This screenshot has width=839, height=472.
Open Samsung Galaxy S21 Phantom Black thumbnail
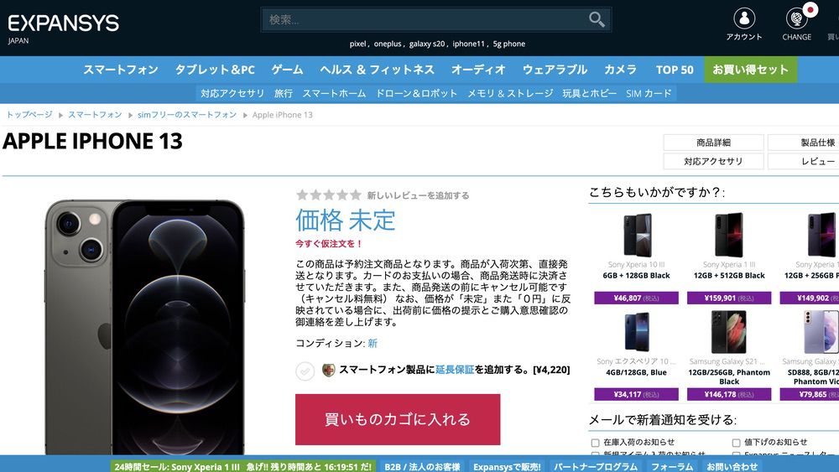(x=729, y=332)
